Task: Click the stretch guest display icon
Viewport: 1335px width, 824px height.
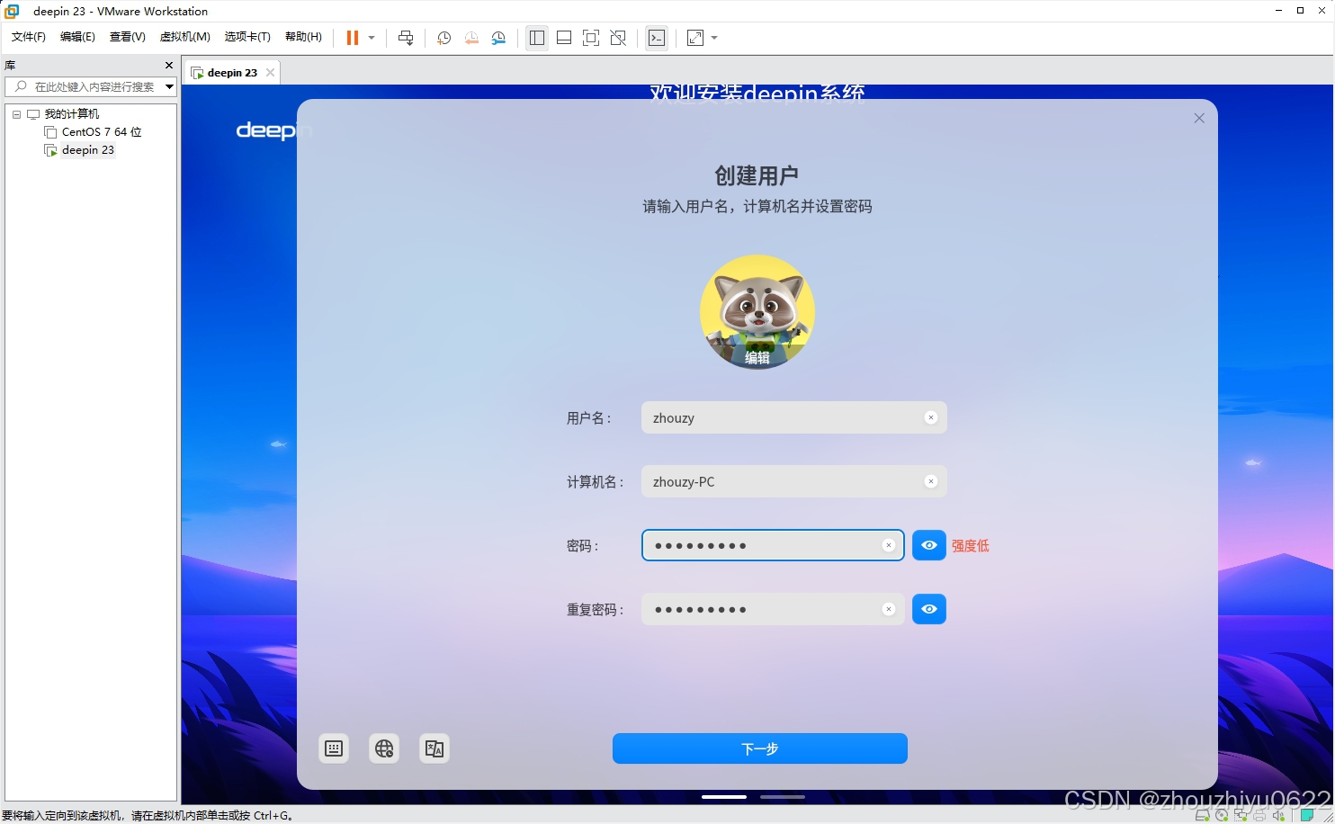Action: tap(695, 38)
